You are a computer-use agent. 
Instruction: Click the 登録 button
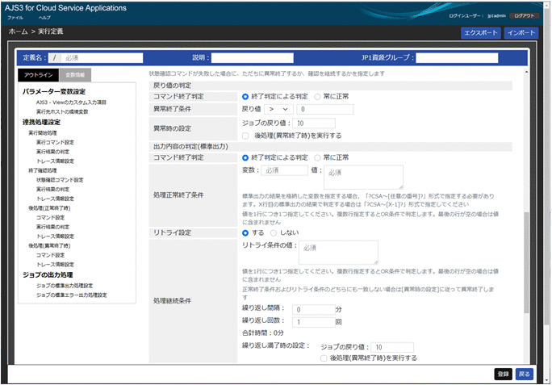504,374
